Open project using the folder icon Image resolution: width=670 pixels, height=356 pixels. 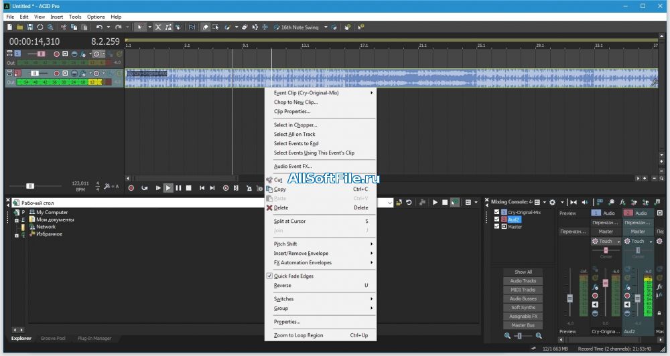pyautogui.click(x=19, y=27)
